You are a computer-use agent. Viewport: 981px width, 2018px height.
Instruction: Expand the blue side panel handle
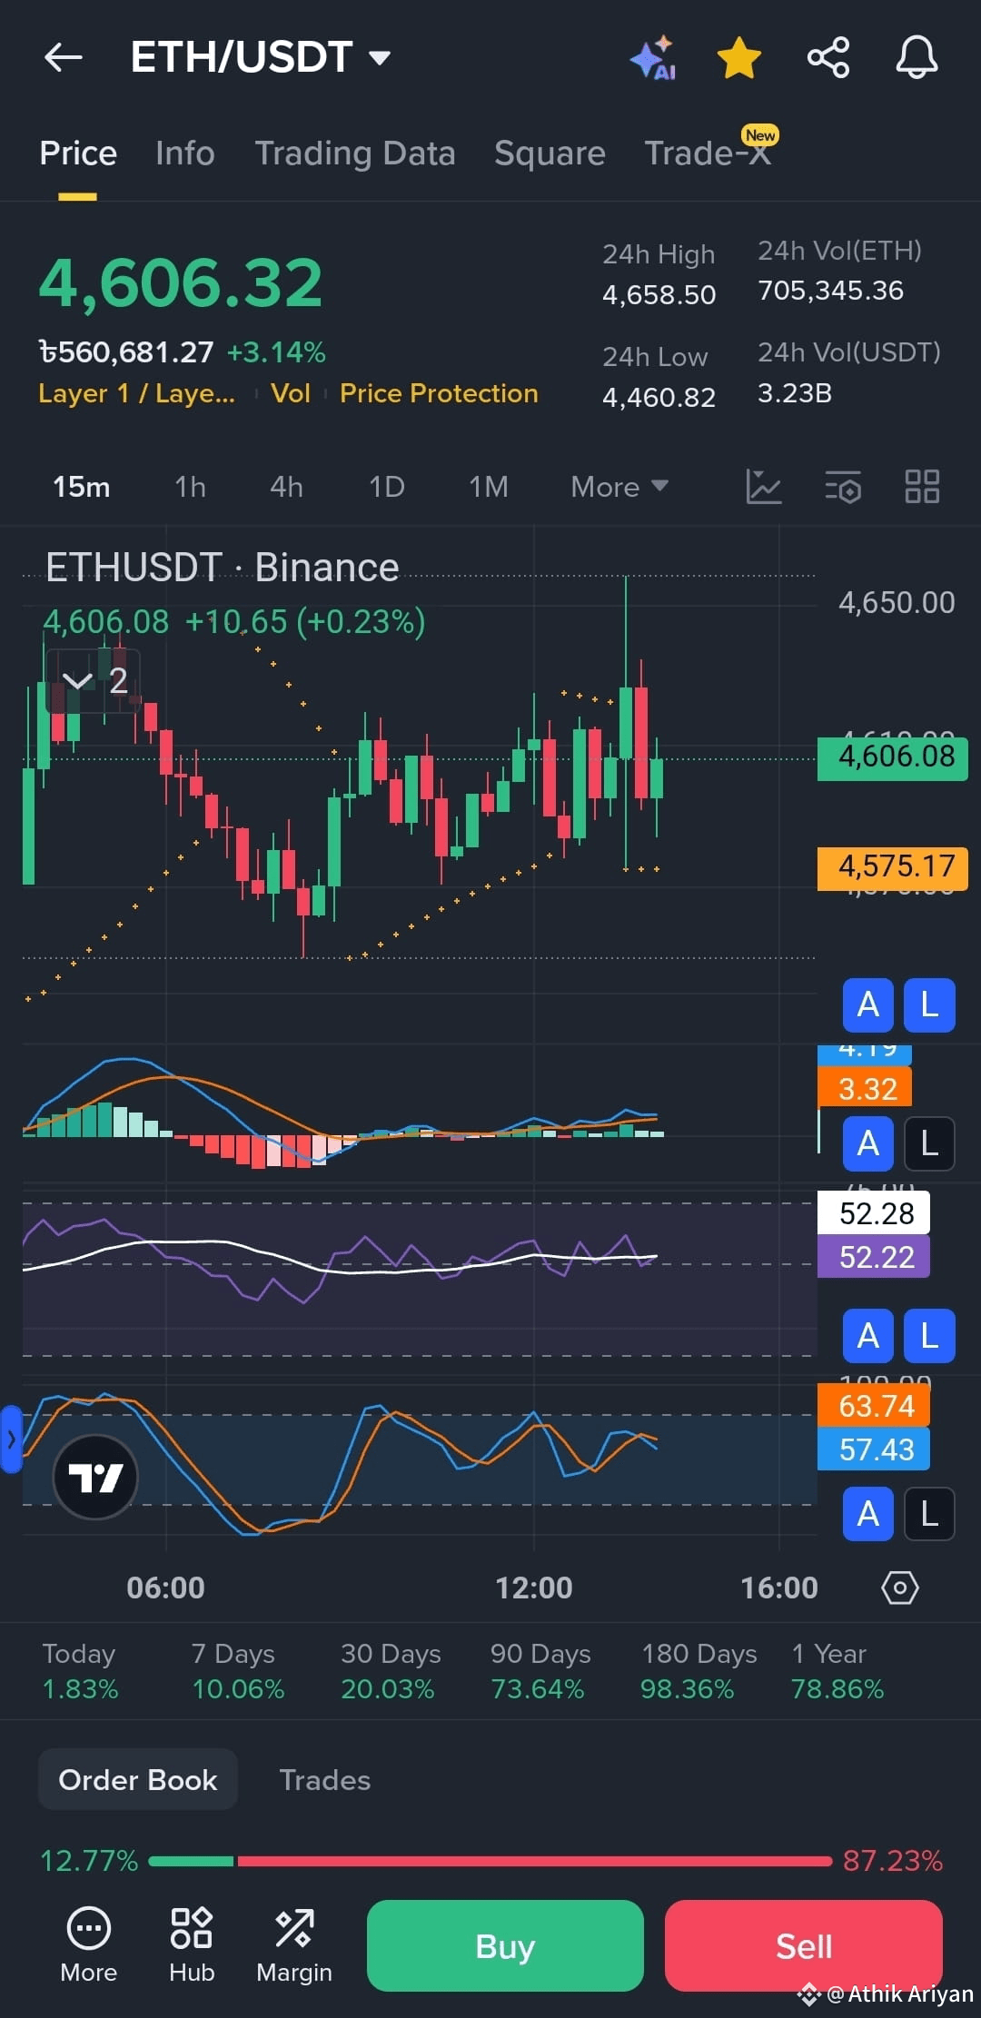[x=11, y=1439]
